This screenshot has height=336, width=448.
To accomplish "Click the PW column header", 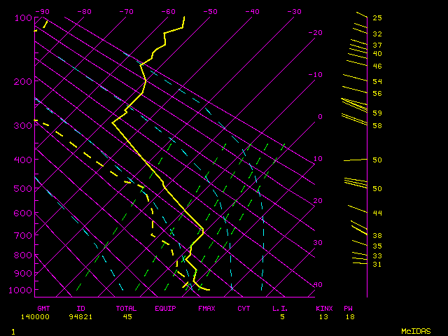I will 348,308.
